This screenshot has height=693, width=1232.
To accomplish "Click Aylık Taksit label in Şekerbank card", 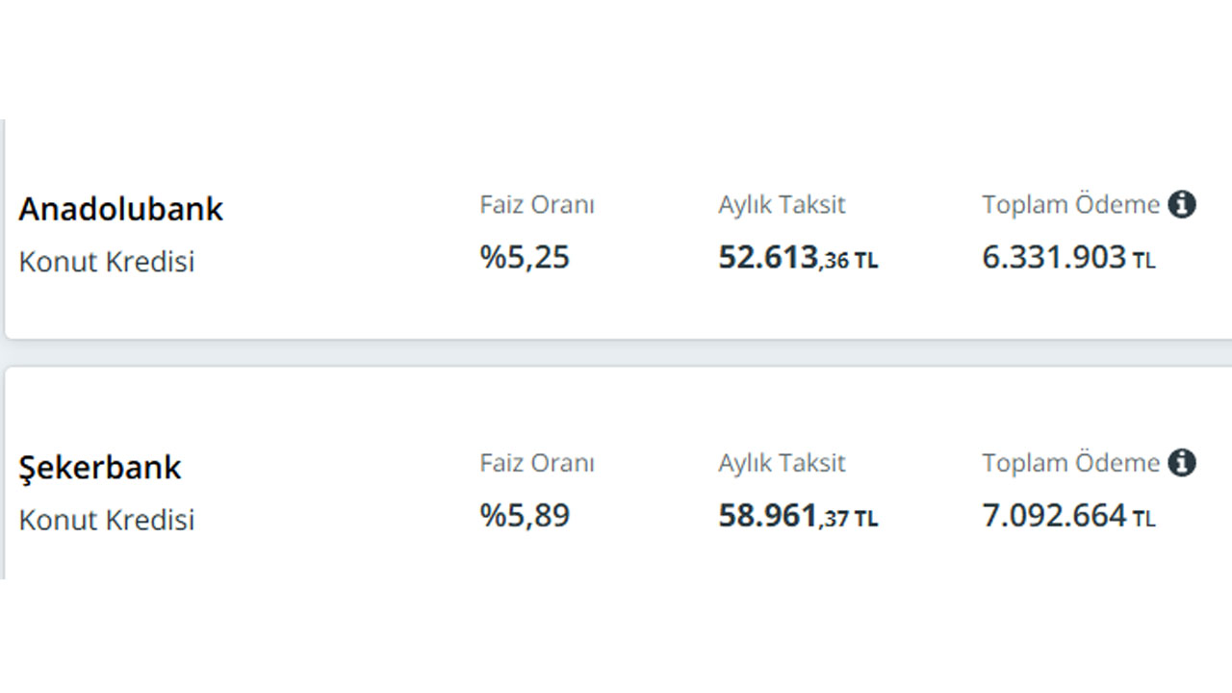I will [782, 463].
